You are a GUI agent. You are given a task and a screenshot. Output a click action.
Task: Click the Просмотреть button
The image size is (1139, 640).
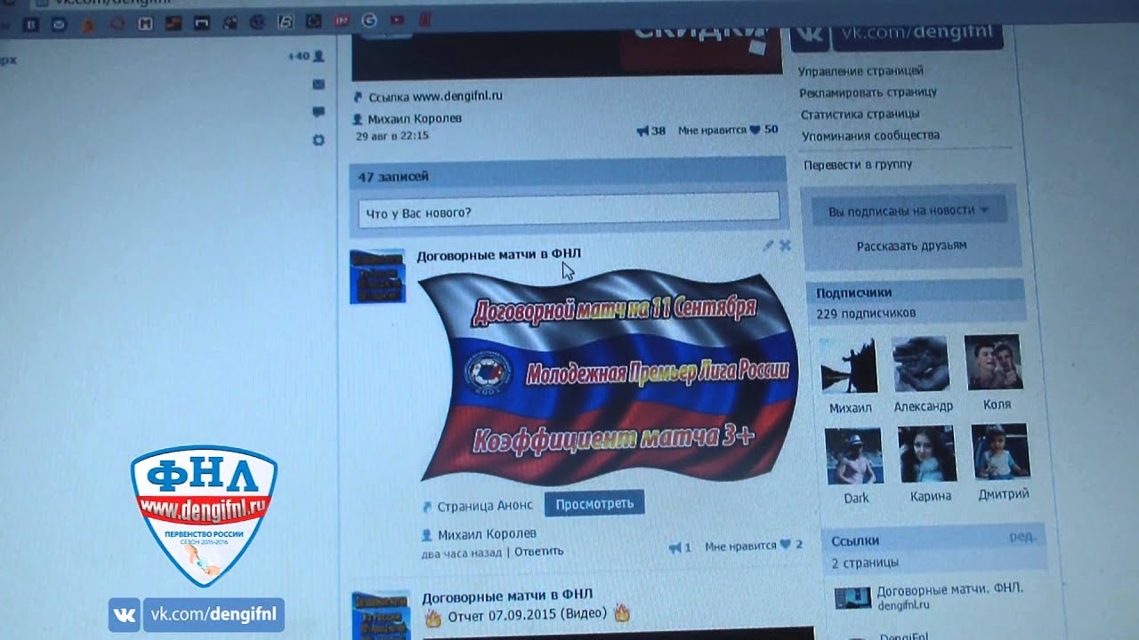click(594, 504)
